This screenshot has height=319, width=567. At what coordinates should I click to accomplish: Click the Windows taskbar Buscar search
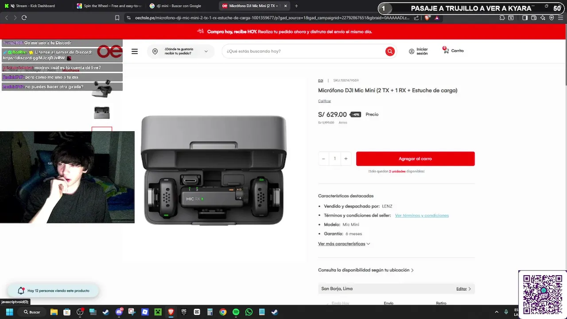coord(32,312)
